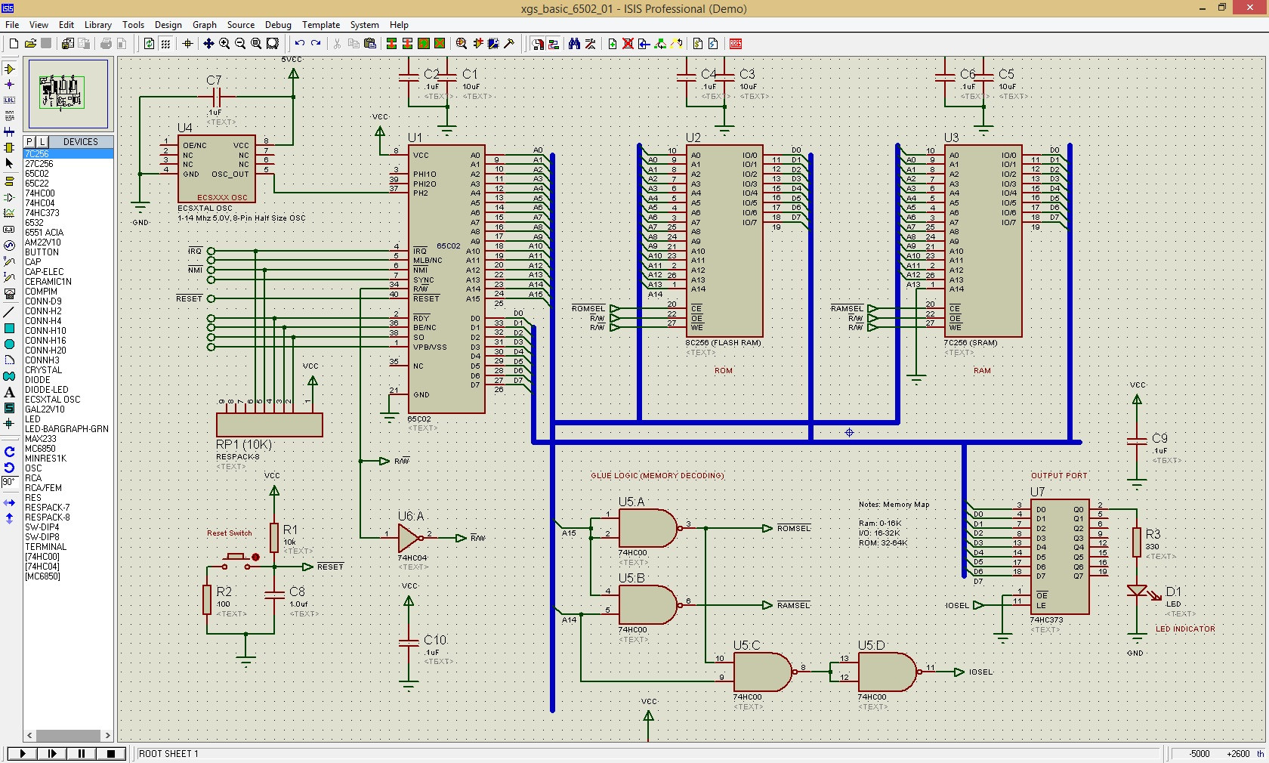
Task: Click the red ARES netlist transfer icon
Action: click(735, 44)
